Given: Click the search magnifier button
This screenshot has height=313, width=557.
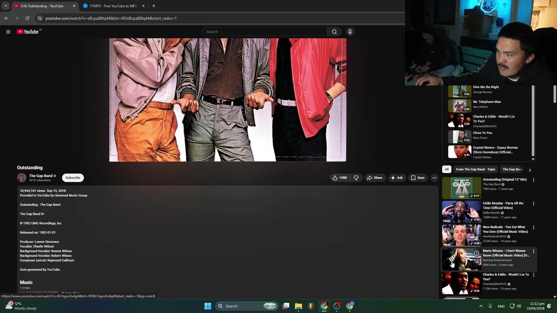Looking at the screenshot, I should pos(334,32).
